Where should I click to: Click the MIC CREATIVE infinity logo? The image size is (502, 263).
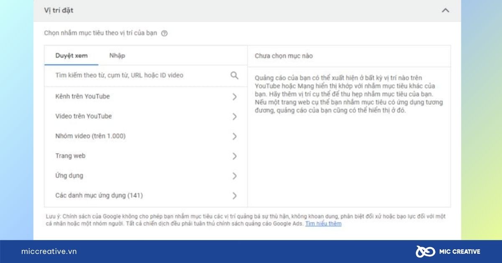click(426, 251)
